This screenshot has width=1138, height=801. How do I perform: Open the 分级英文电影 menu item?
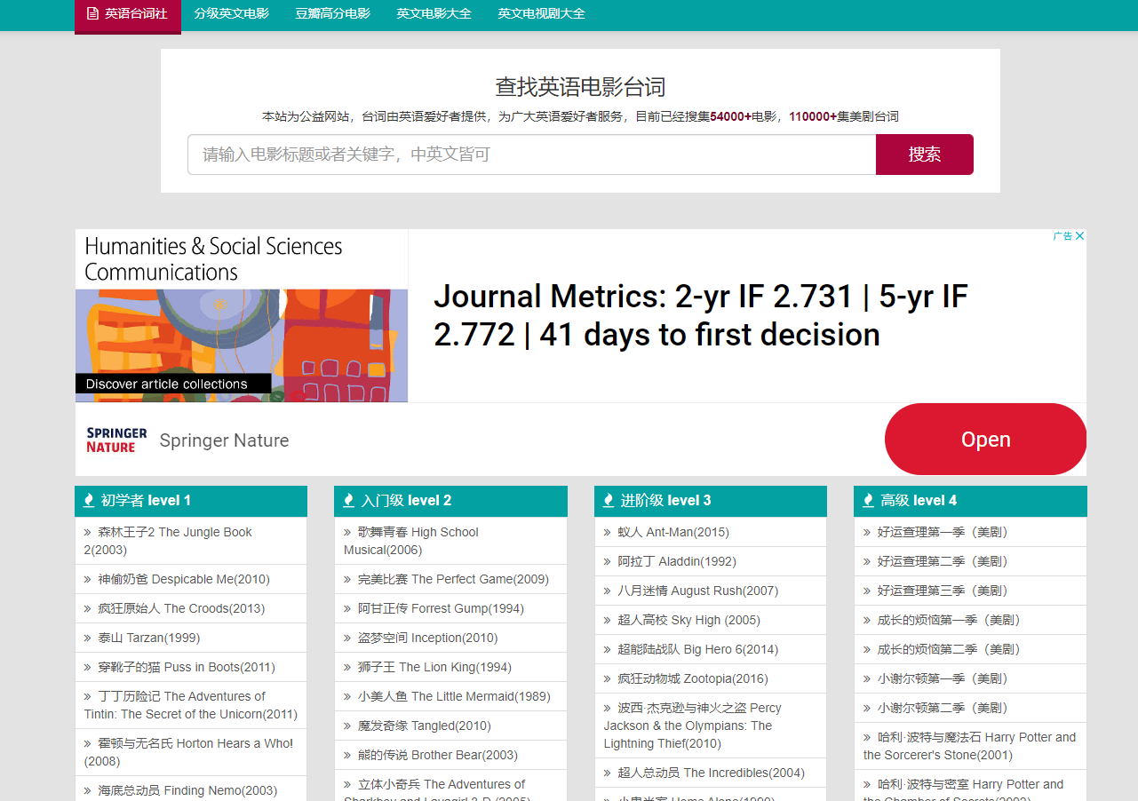(231, 14)
